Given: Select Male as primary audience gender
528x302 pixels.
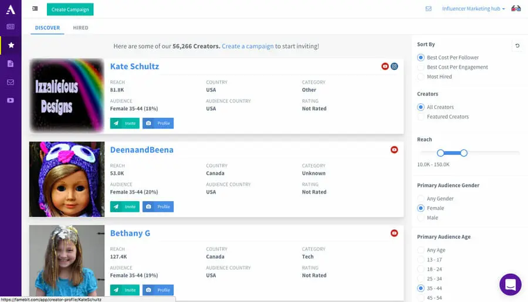Looking at the screenshot, I should pyautogui.click(x=421, y=218).
